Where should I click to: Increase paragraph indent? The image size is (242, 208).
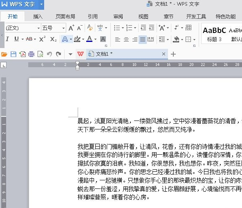click(152, 28)
